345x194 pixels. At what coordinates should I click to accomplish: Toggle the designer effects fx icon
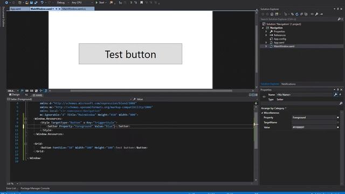tap(22, 91)
